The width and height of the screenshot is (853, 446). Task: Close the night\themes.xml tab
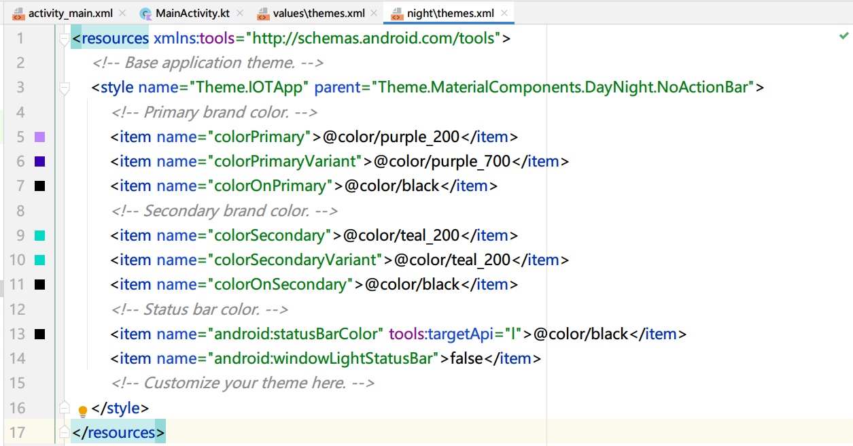tap(504, 12)
